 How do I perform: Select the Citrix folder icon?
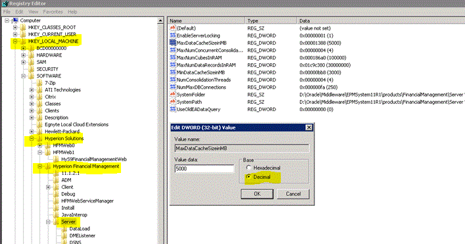tap(39, 97)
